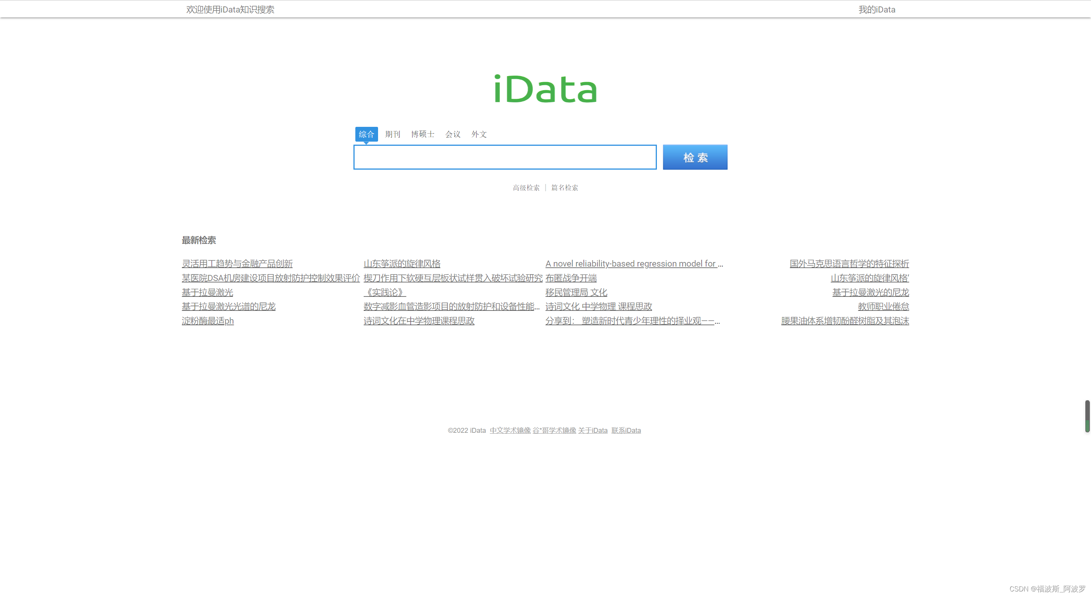Open 关于iData footer link

coord(592,430)
